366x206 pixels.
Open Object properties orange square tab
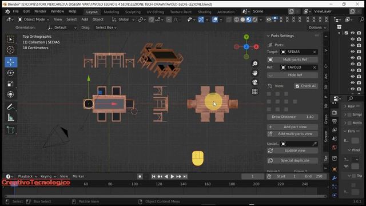pyautogui.click(x=334, y=169)
